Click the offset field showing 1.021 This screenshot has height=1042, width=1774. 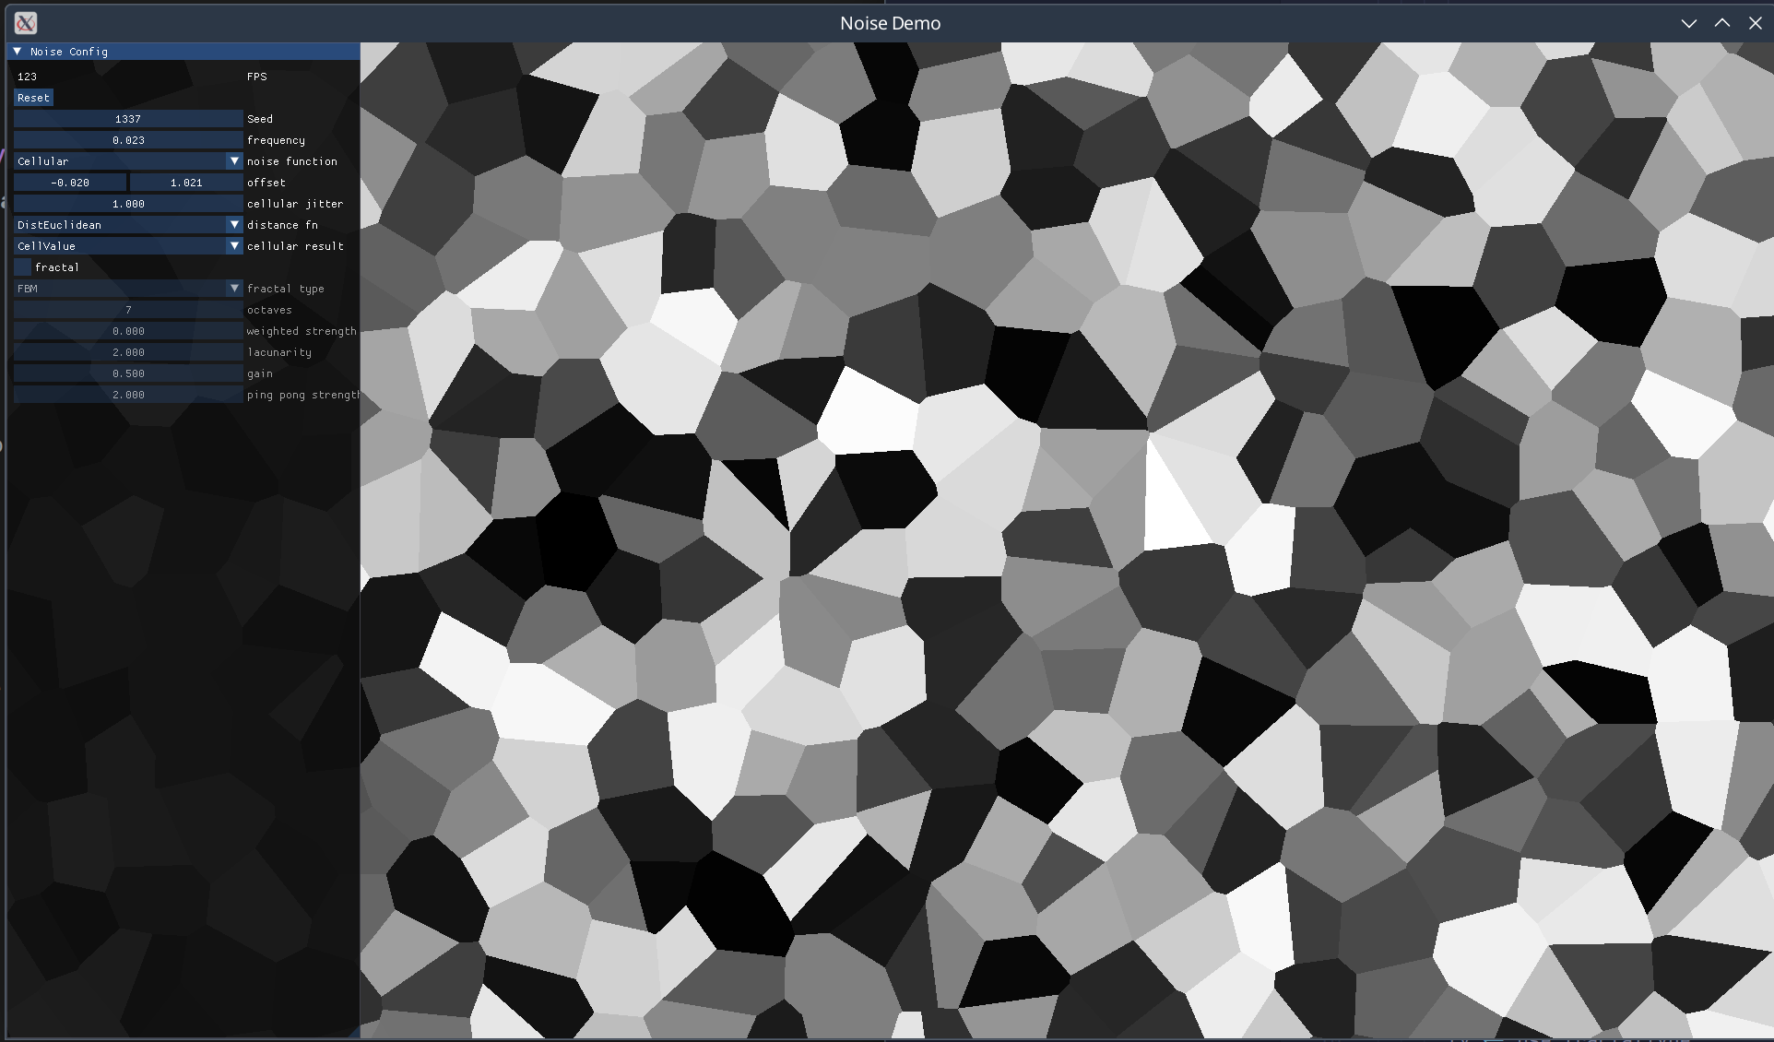tap(186, 183)
